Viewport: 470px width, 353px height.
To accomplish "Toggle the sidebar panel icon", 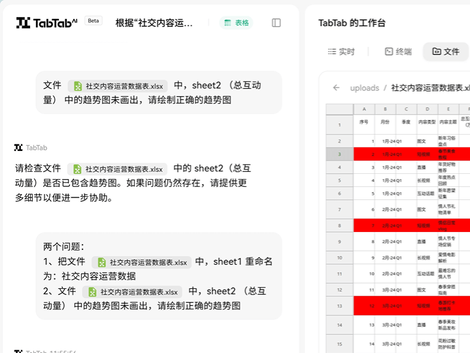I will point(276,23).
